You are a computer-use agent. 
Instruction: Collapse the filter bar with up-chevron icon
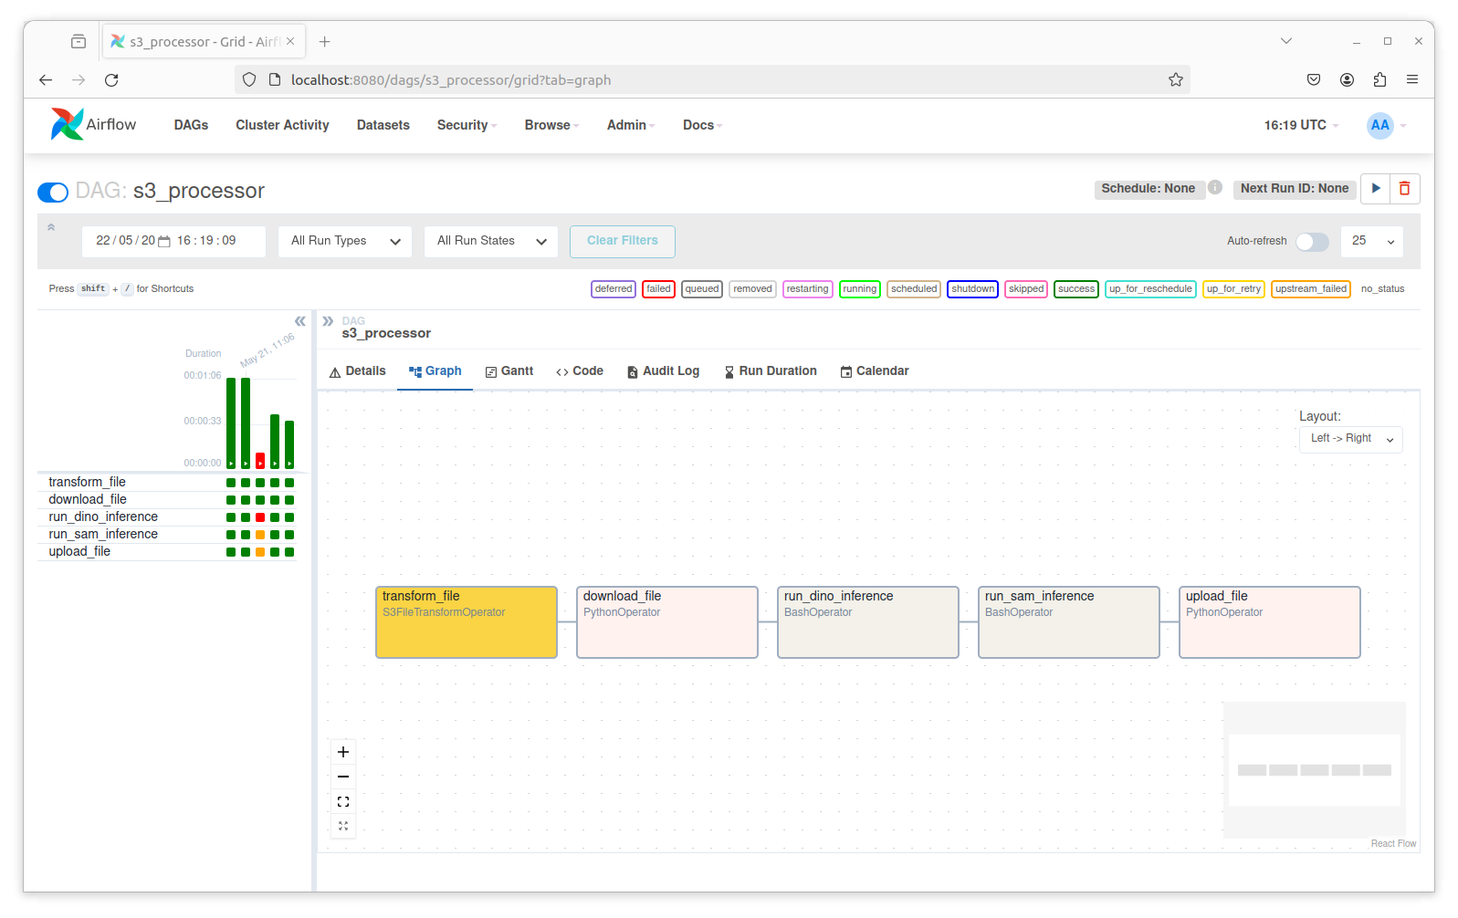click(51, 227)
